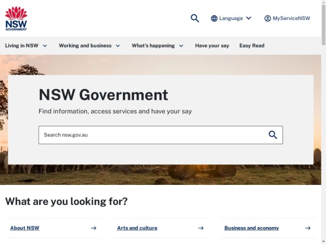Click the globe icon next to Language

pos(214,18)
